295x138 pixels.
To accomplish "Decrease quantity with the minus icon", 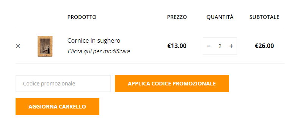I will pos(209,46).
